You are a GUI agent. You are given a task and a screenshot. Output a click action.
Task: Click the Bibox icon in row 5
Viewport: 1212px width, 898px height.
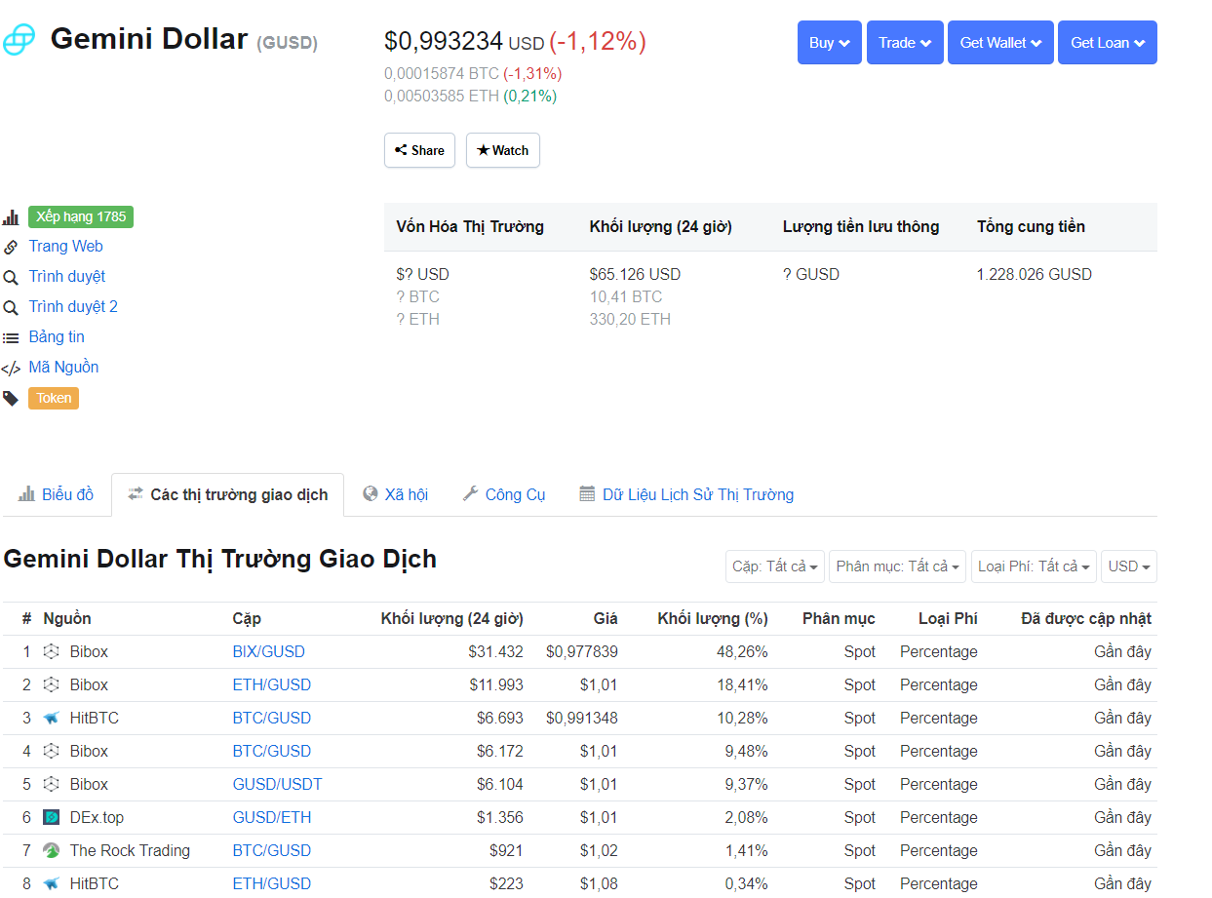coord(52,784)
